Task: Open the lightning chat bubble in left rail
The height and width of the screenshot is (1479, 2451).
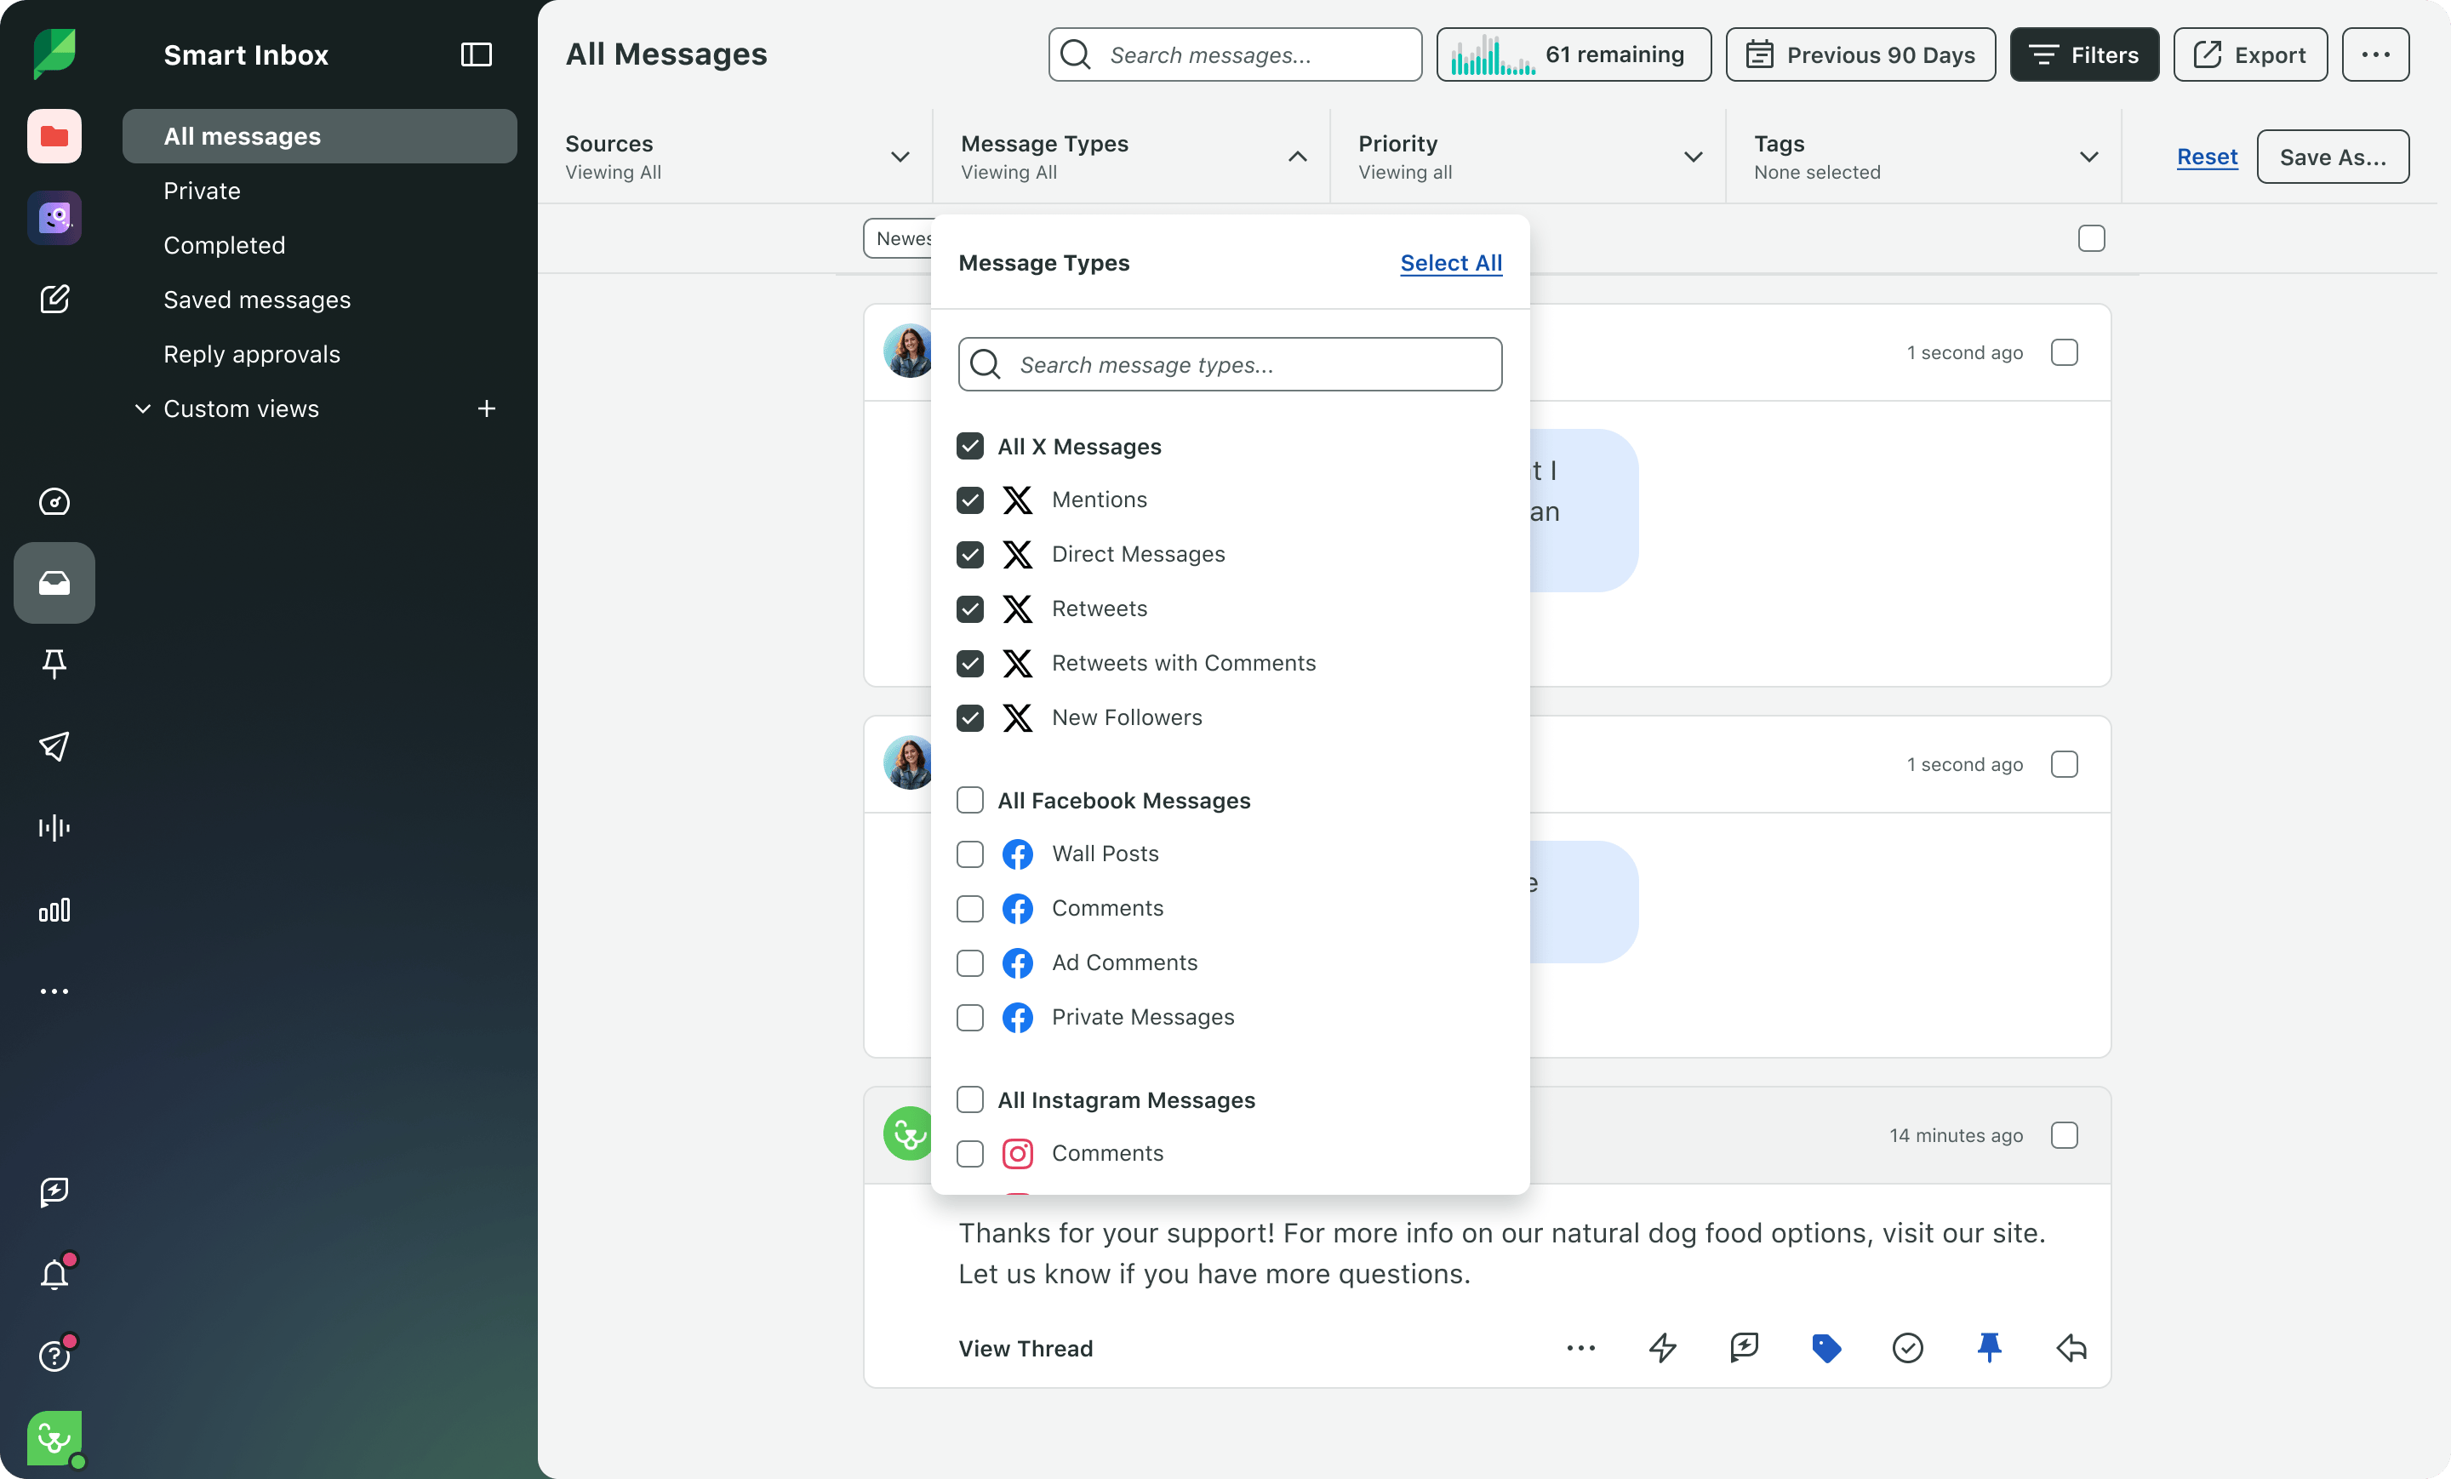Action: tap(54, 1191)
